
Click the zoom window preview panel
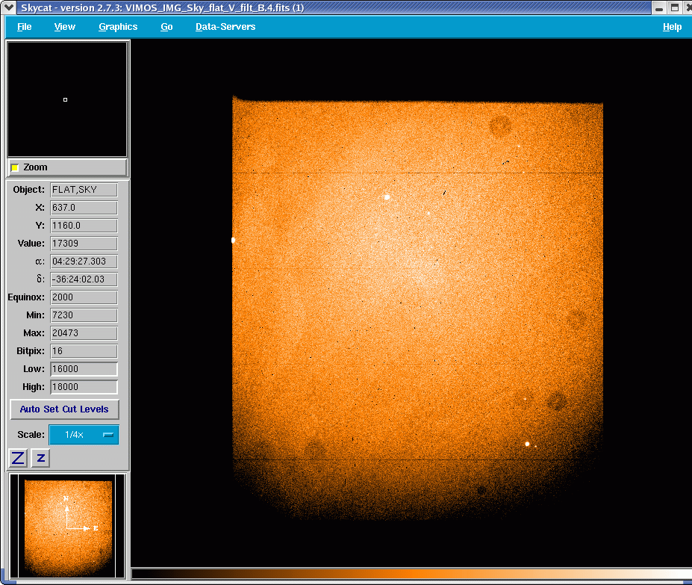(x=67, y=99)
